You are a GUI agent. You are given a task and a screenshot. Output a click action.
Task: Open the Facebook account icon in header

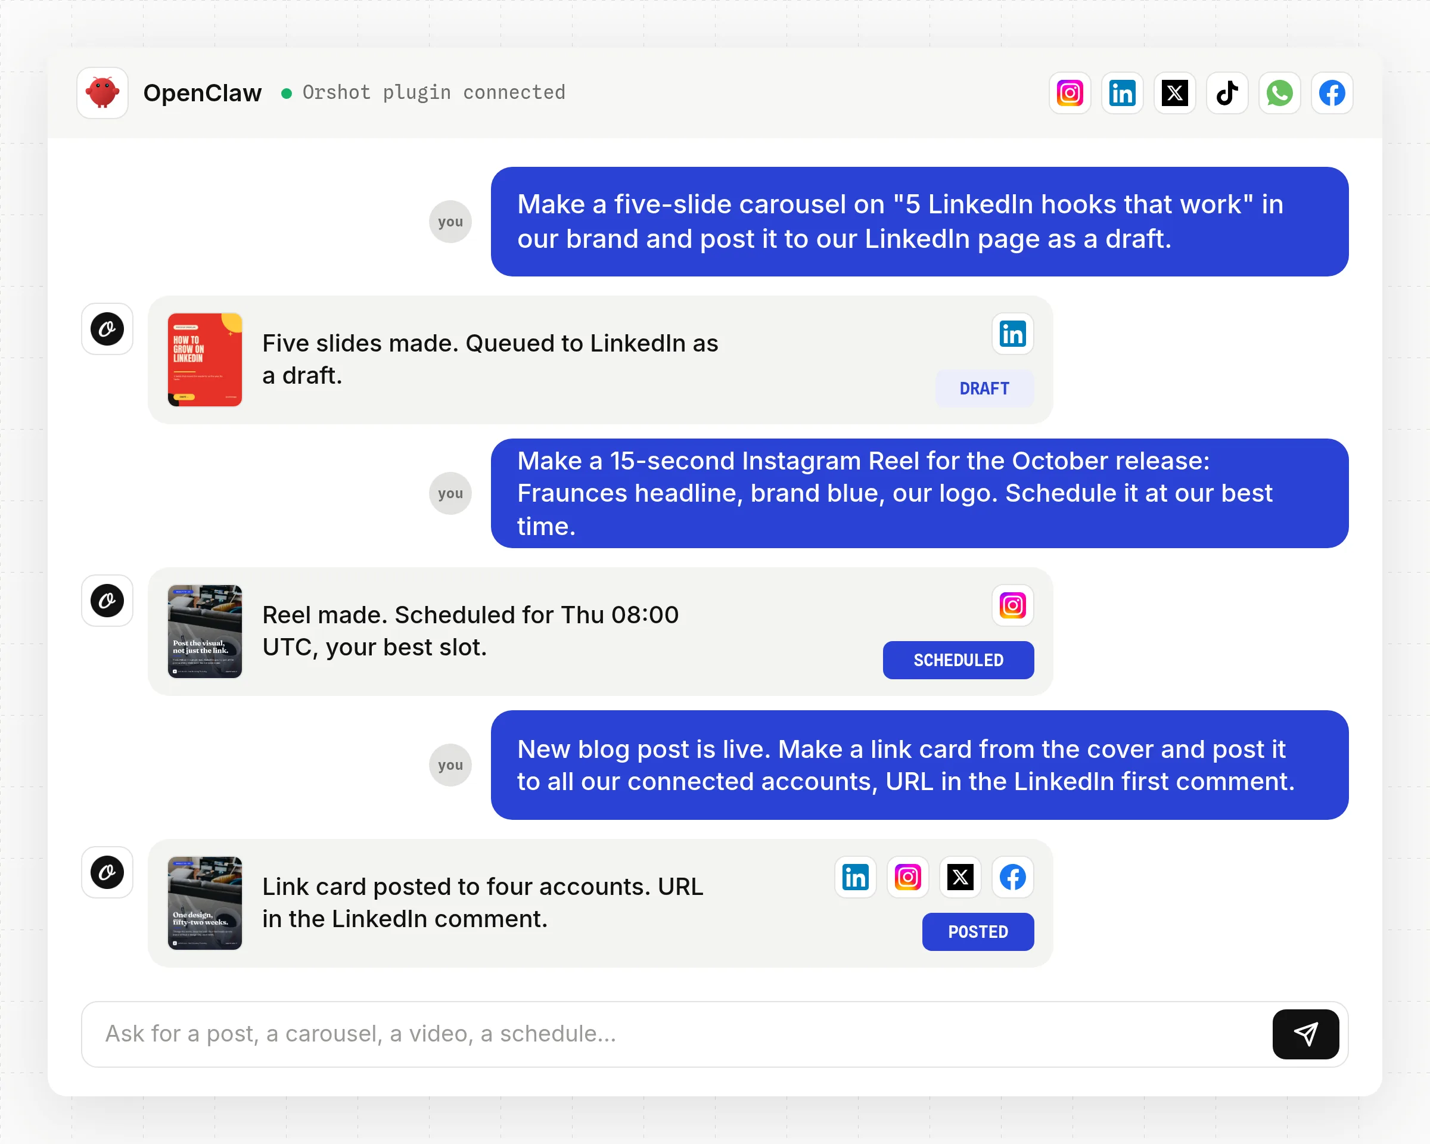click(x=1332, y=93)
